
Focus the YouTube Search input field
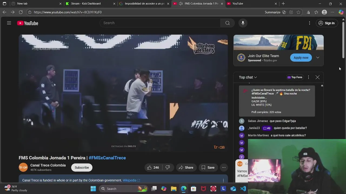click(x=160, y=23)
